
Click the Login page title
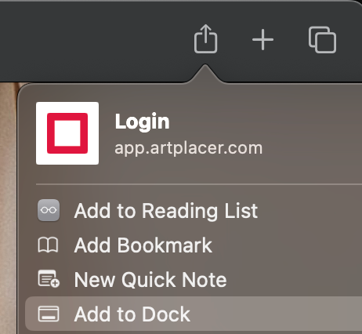coord(143,122)
